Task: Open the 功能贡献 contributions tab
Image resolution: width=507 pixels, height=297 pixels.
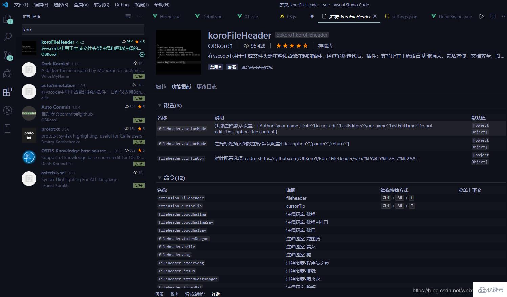Action: 181,87
